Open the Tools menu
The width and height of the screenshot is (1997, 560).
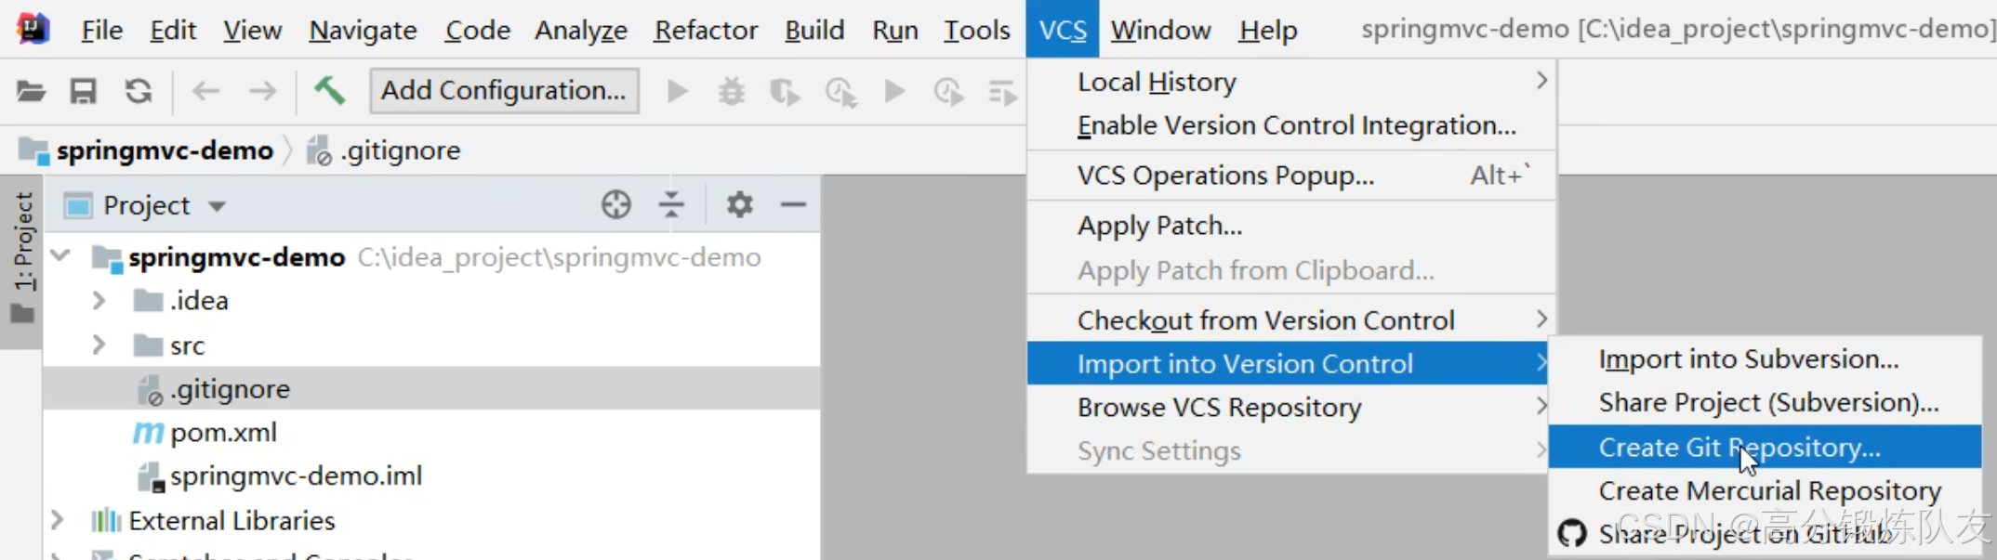(x=976, y=30)
